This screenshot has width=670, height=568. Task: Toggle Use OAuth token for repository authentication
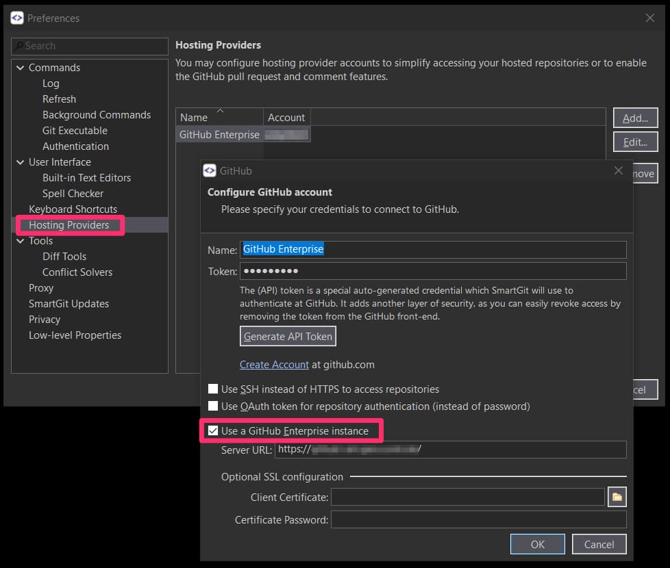click(213, 406)
